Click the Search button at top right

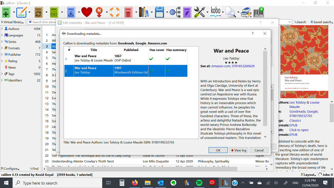point(300,22)
